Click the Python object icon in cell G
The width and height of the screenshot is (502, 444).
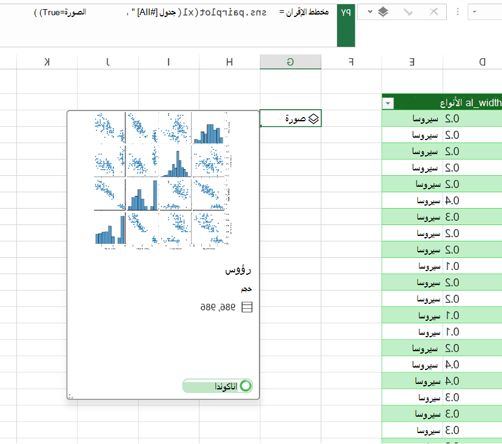click(x=313, y=119)
